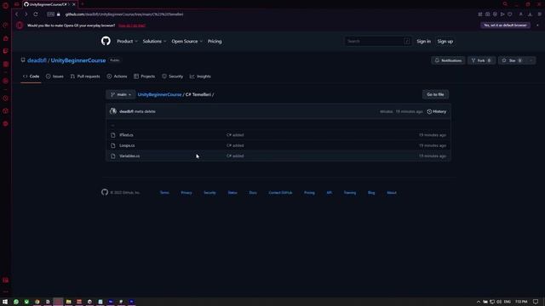Click file icon beside Loops.cs
Screen dimensions: 545x306
click(113, 145)
